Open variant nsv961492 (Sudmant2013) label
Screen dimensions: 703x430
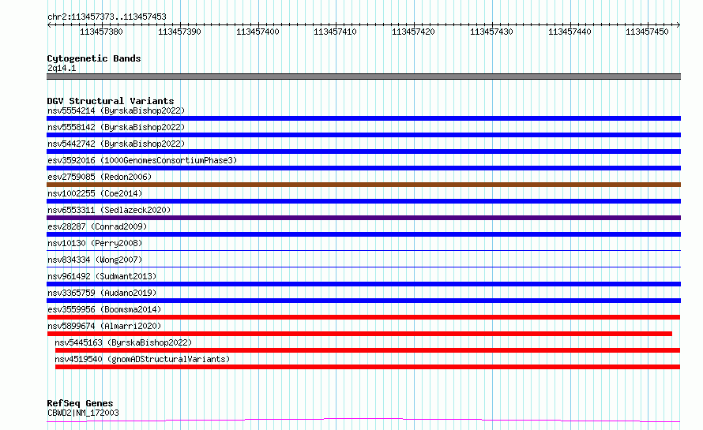point(102,276)
